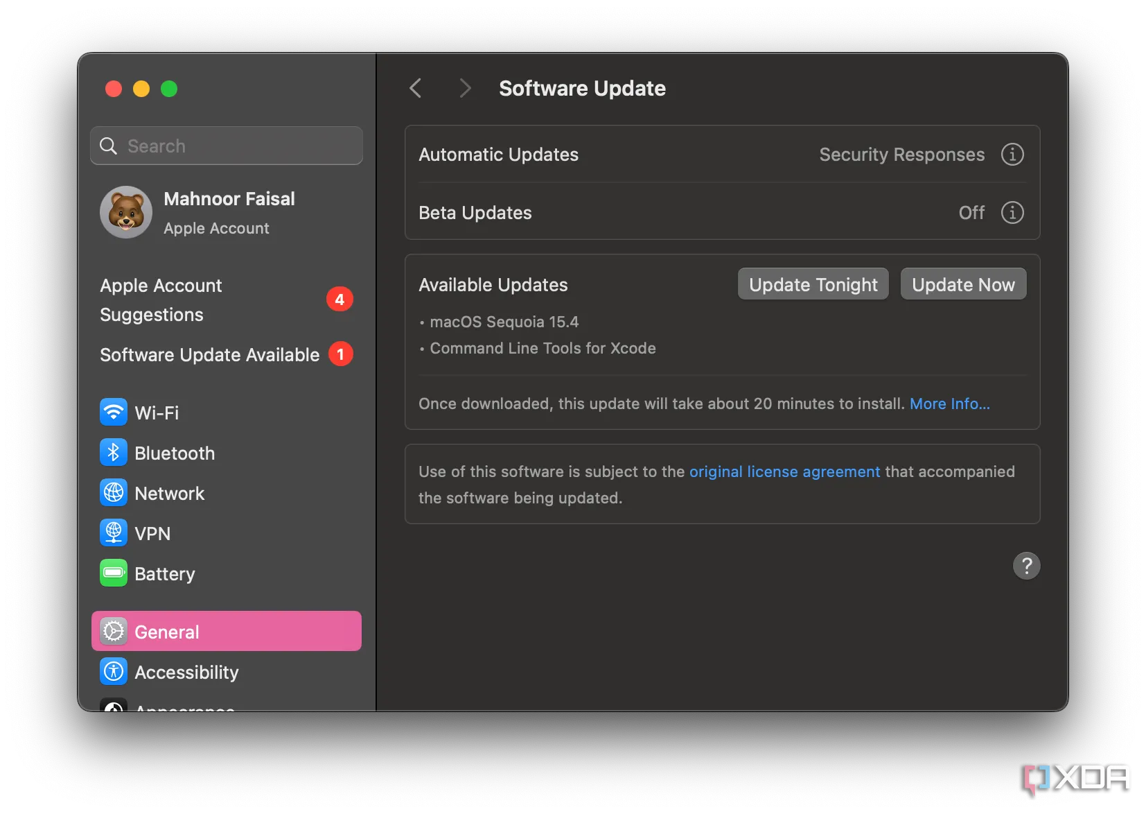Click the badge on Apple Account Suggestions
Image resolution: width=1146 pixels, height=814 pixels.
pos(340,300)
